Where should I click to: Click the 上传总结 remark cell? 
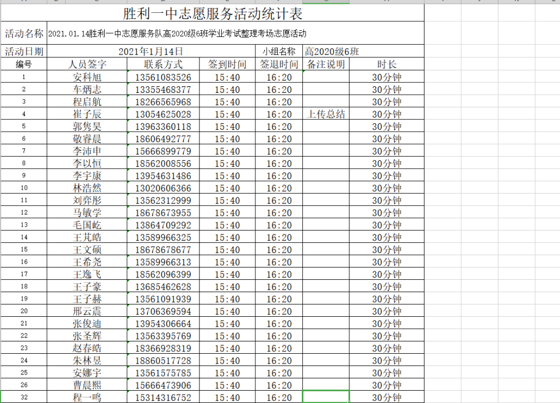coord(326,114)
